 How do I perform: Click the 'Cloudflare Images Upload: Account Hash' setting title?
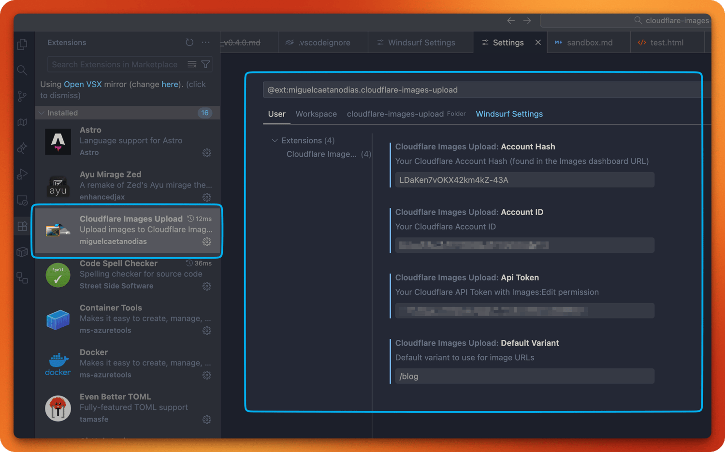click(x=475, y=146)
